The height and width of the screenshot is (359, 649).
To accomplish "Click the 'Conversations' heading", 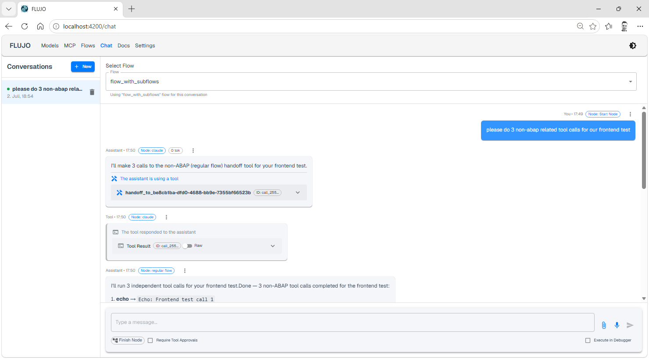I will tap(29, 67).
